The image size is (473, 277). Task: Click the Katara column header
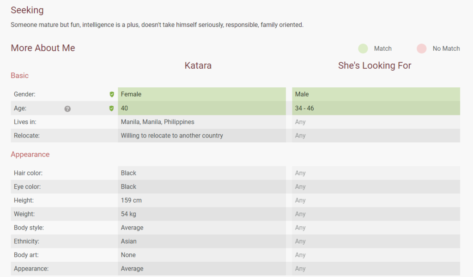tap(198, 66)
